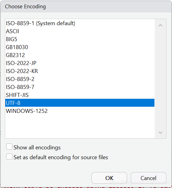Pick the ISO-8859-2 encoding

tap(80, 79)
